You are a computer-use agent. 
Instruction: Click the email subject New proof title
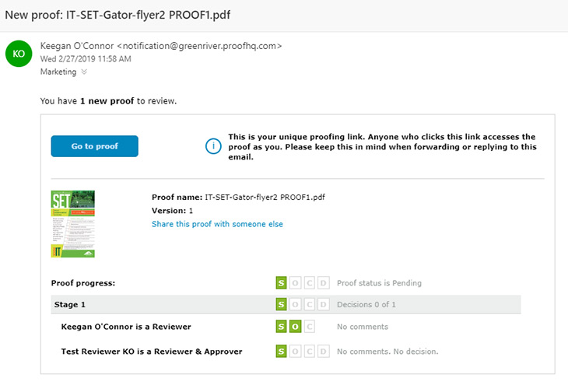click(117, 15)
